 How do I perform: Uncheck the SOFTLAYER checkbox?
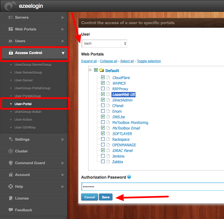(103, 133)
